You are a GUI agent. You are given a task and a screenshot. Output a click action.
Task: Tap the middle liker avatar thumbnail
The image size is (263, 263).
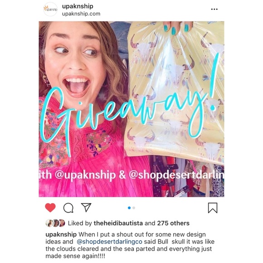(56, 223)
